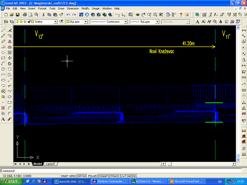Expand the Stalne layer dropdown
247x185 pixels.
tap(55, 22)
